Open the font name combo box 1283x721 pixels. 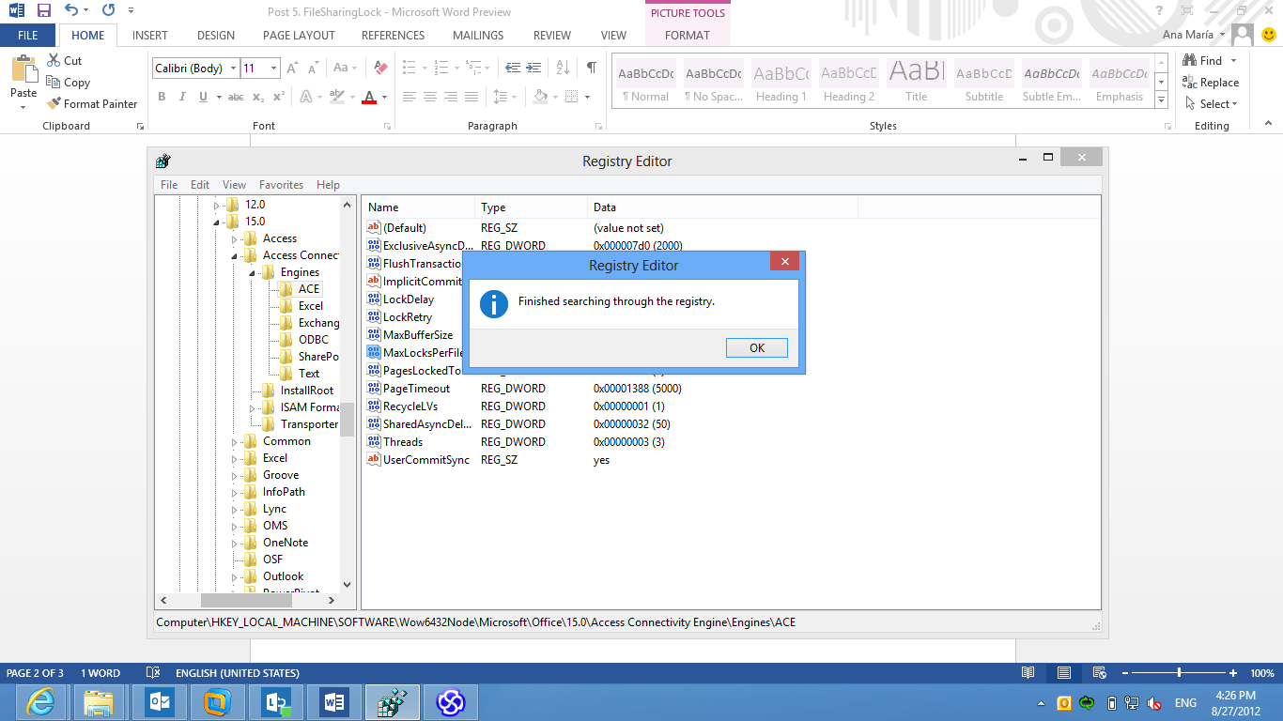[195, 68]
